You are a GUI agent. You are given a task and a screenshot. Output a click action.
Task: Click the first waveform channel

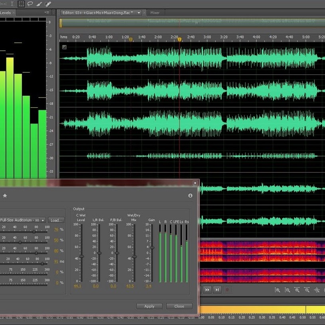(x=192, y=59)
